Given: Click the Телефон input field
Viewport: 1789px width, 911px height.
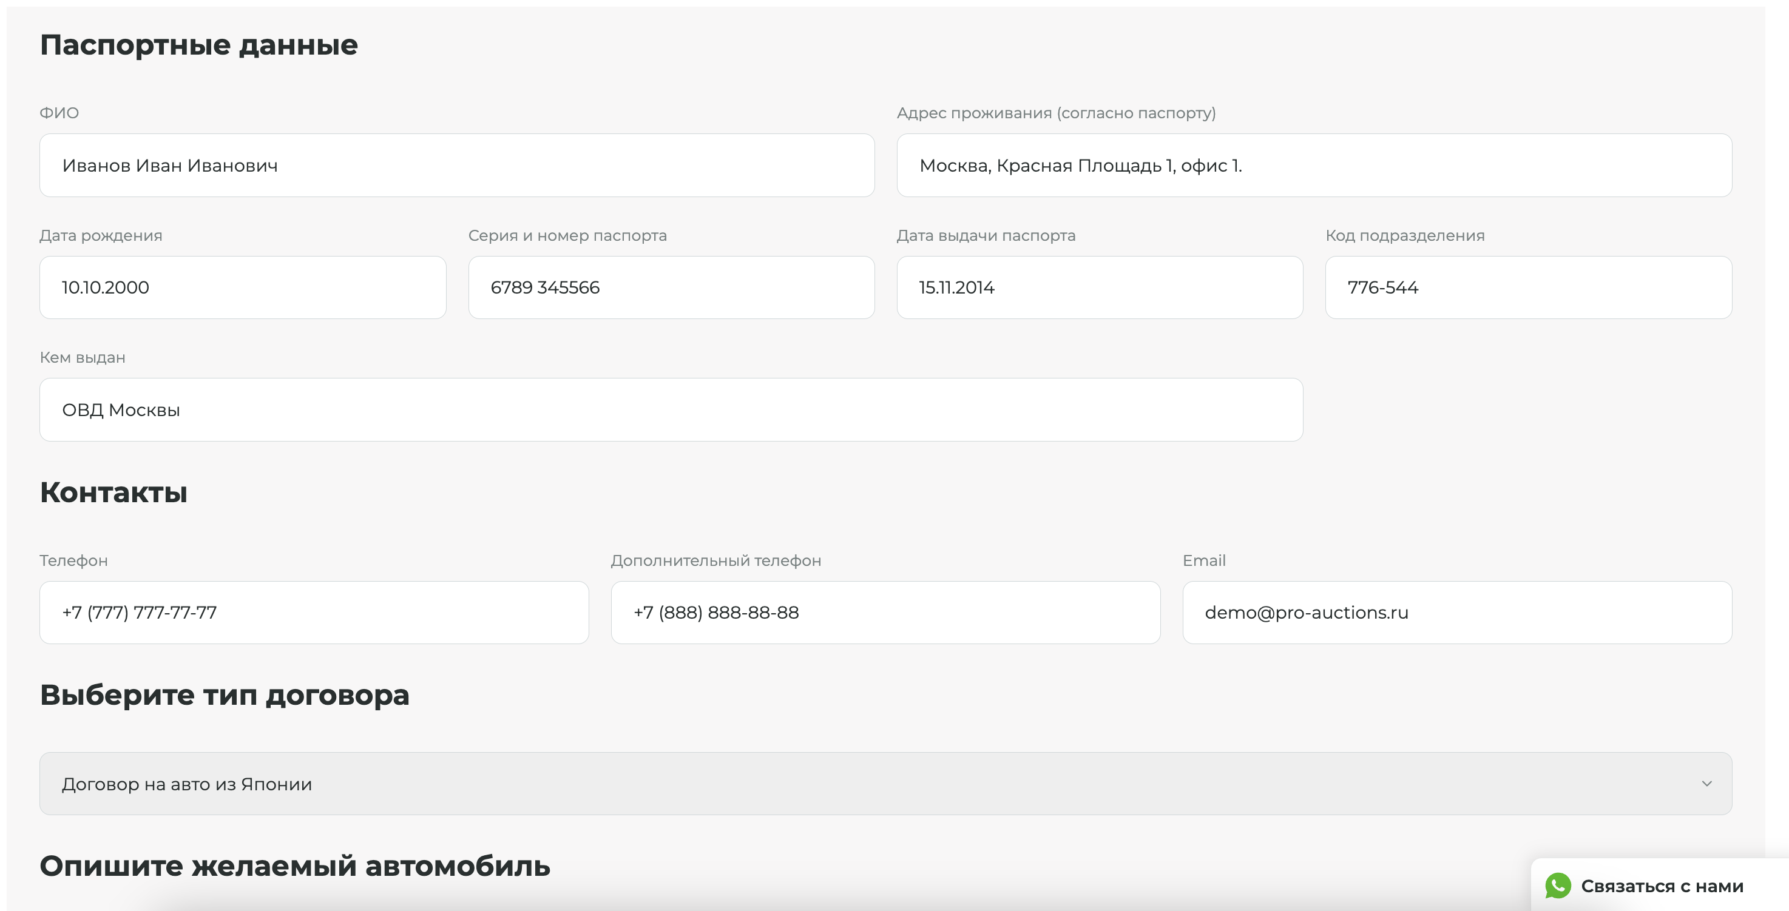Looking at the screenshot, I should coord(314,613).
